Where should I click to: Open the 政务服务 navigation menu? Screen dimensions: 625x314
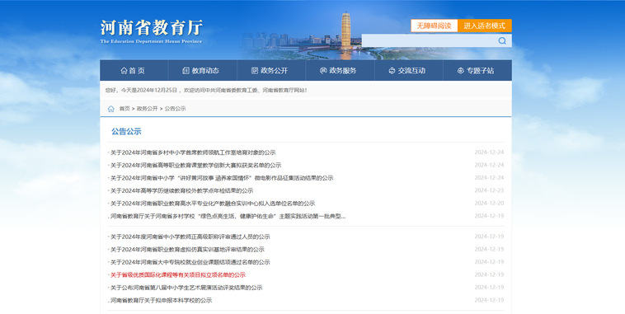(x=340, y=71)
